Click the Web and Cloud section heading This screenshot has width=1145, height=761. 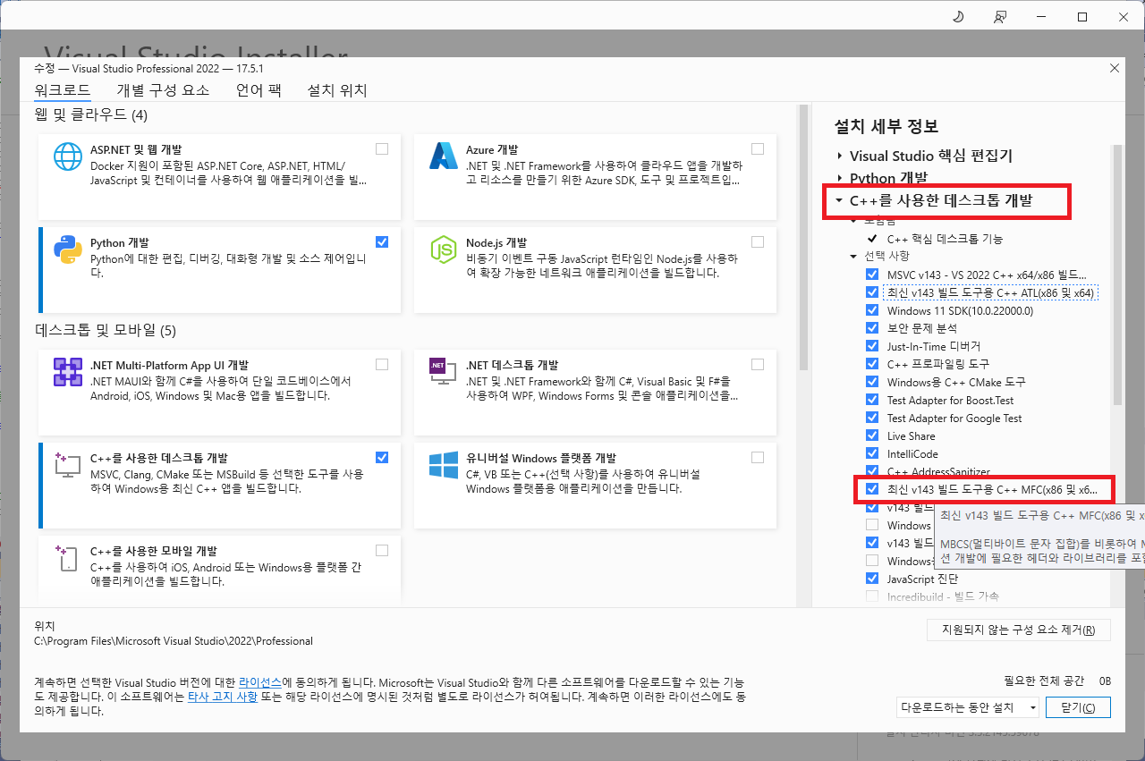[91, 115]
